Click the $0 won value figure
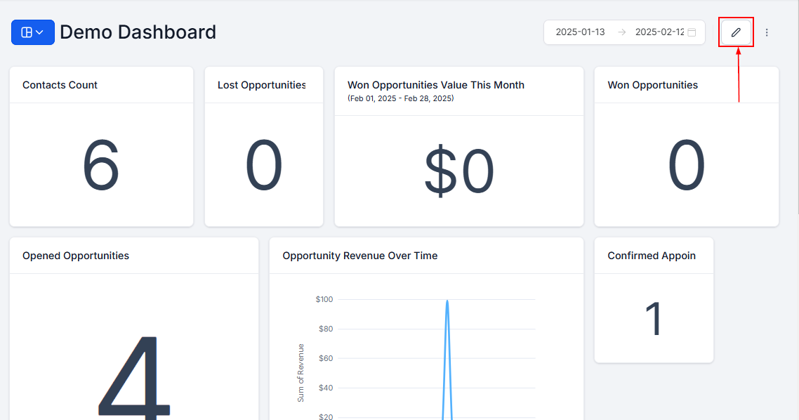The height and width of the screenshot is (420, 799). point(459,172)
